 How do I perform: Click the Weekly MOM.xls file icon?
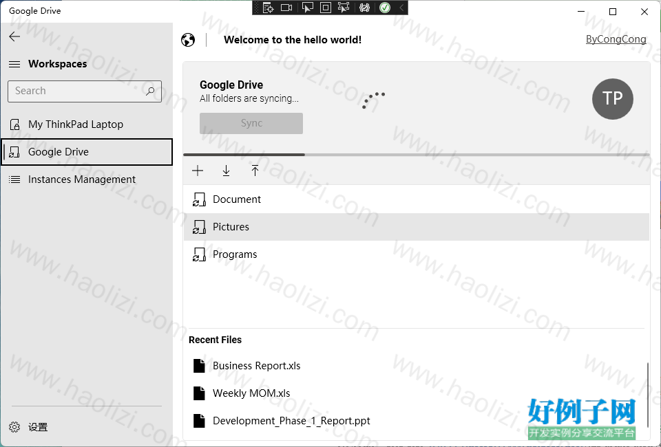pos(199,393)
